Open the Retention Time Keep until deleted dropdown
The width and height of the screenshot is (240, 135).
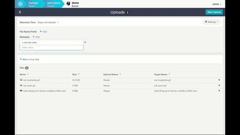tap(48, 22)
